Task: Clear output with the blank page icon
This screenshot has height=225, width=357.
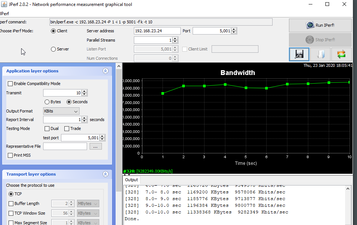Action: (x=320, y=54)
